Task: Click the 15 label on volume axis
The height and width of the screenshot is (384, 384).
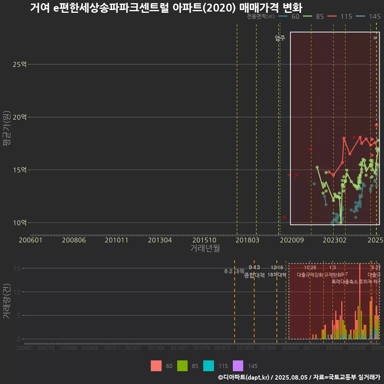Action: tap(17, 268)
